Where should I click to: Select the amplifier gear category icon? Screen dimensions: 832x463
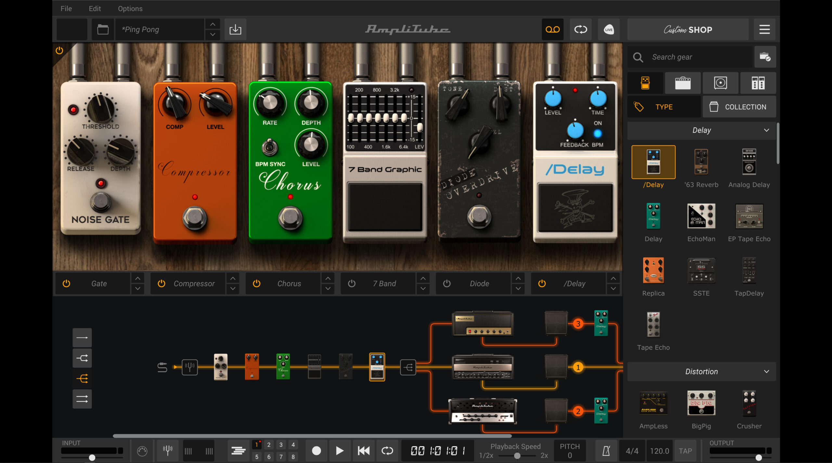point(683,83)
